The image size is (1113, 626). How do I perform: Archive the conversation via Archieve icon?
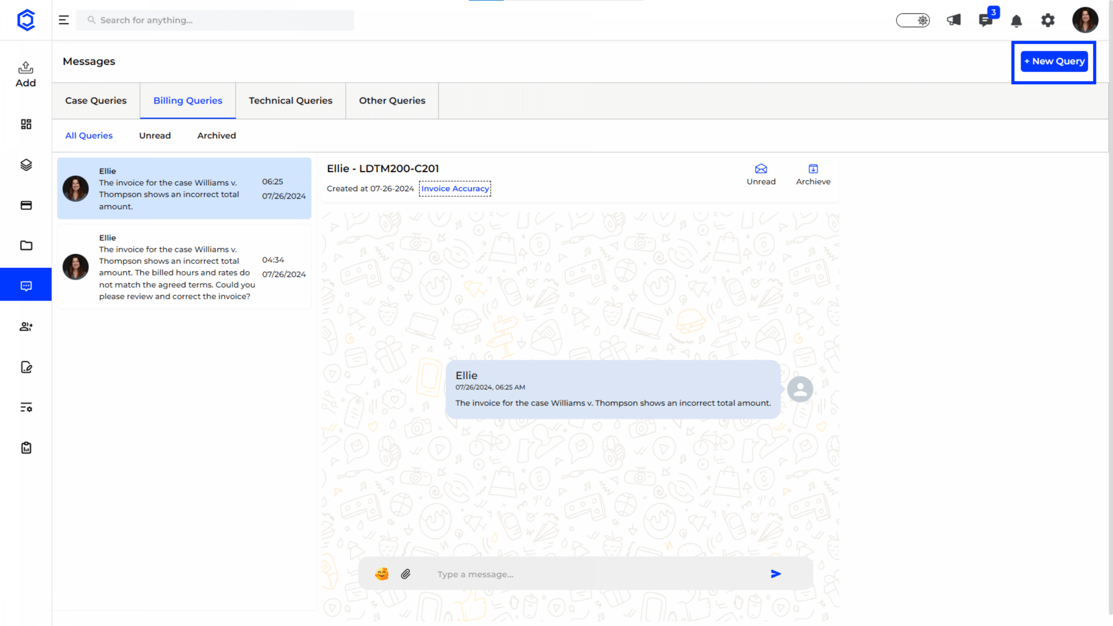813,175
